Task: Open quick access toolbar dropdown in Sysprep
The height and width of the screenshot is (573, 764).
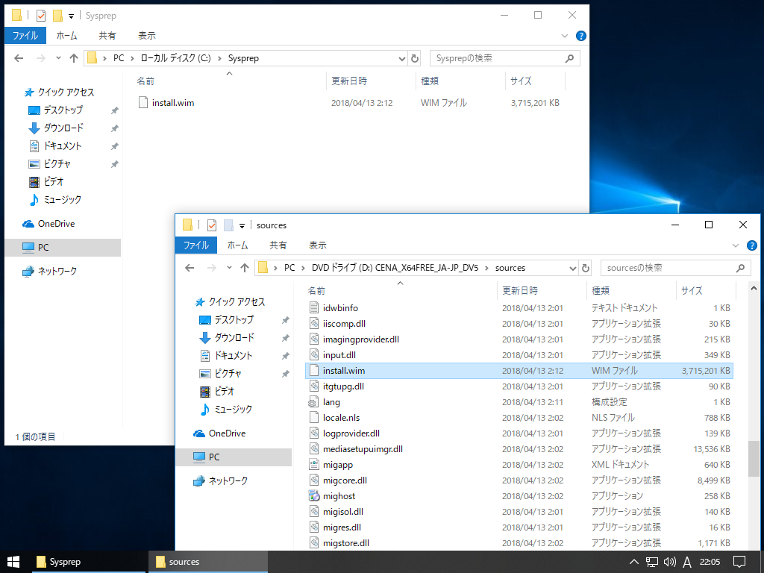Action: point(71,16)
